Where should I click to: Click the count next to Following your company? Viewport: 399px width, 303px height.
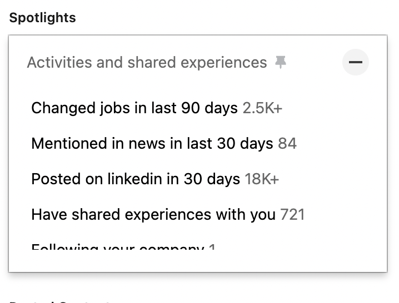click(x=212, y=246)
